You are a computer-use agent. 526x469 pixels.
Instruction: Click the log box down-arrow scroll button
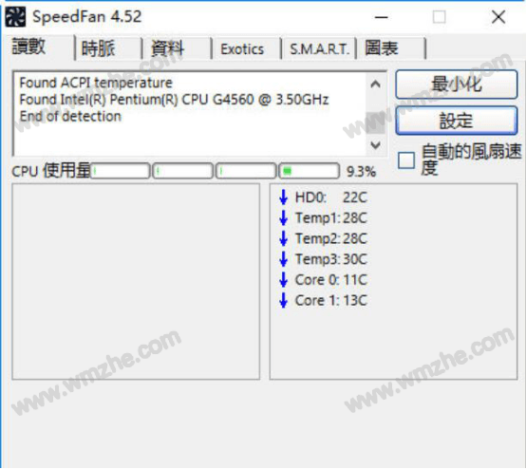(375, 145)
